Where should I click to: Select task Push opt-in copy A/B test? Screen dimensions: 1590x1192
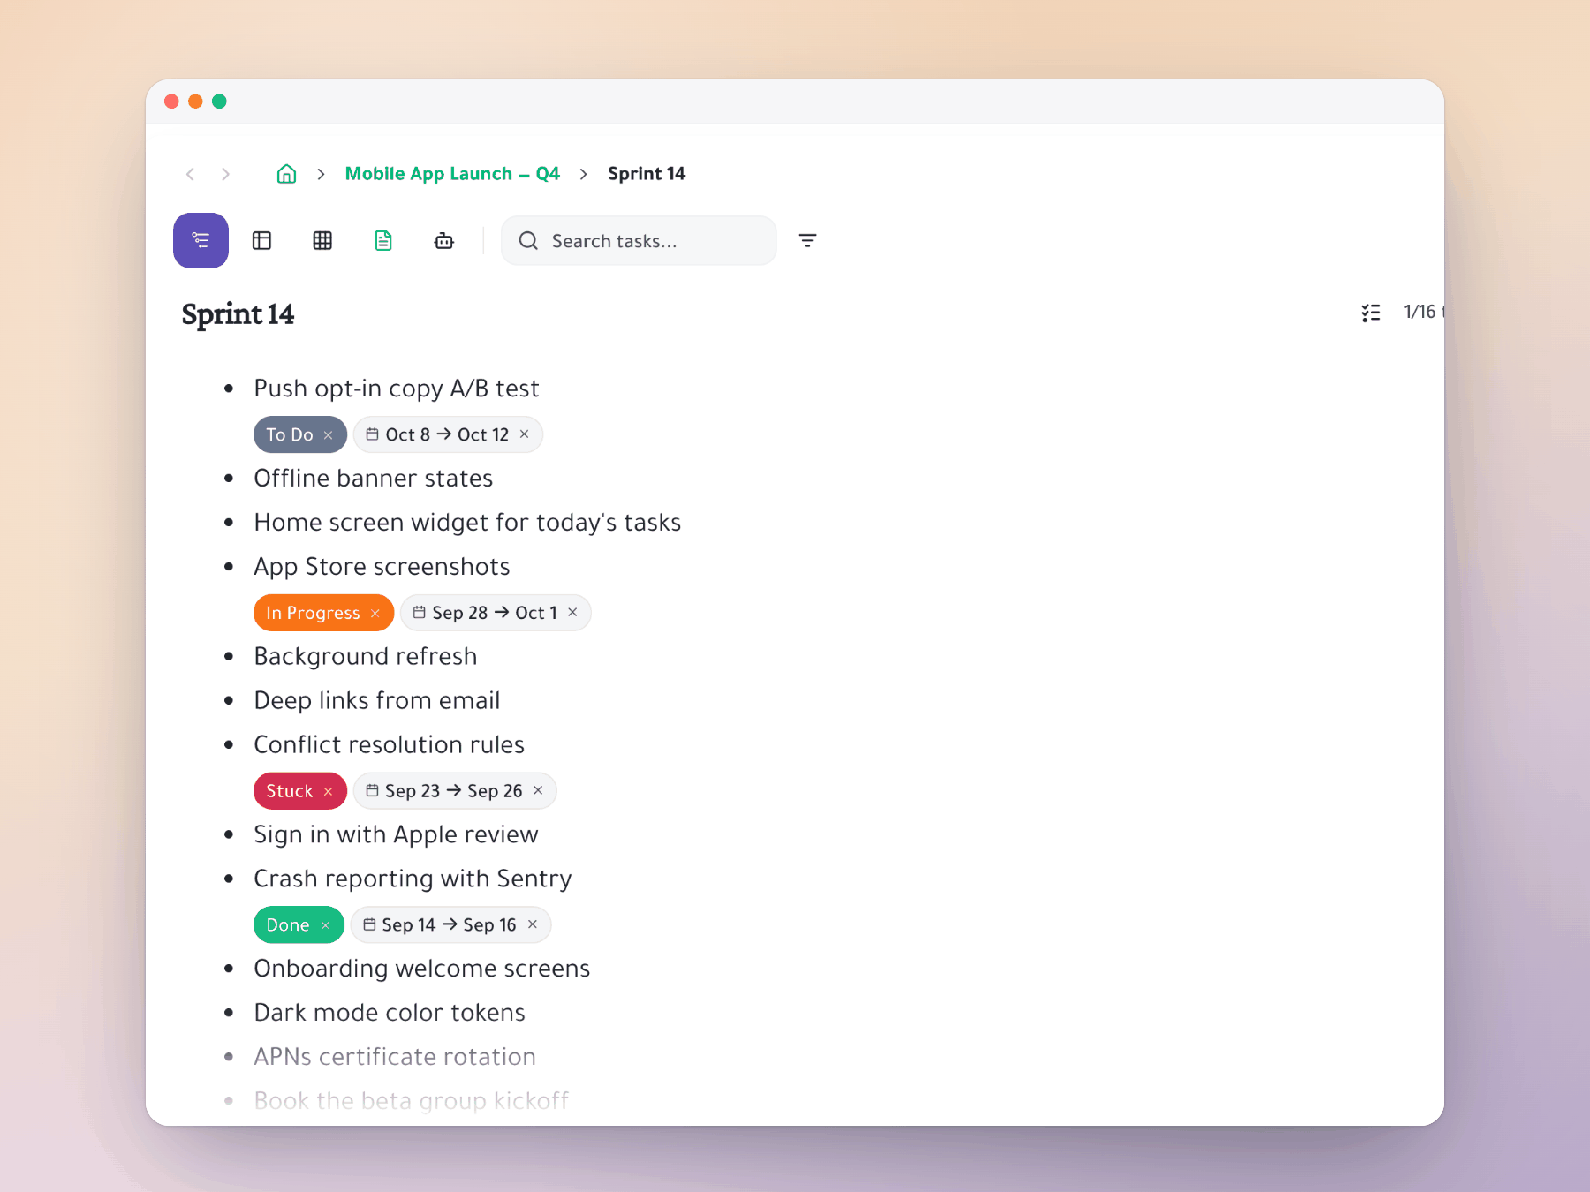[x=397, y=389]
